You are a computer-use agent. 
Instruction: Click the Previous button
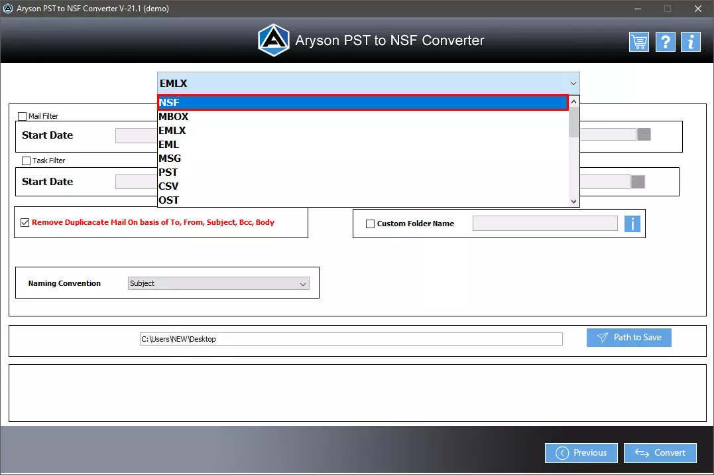coord(581,452)
